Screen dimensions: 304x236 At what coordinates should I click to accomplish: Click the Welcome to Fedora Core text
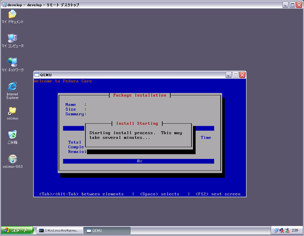click(x=63, y=81)
